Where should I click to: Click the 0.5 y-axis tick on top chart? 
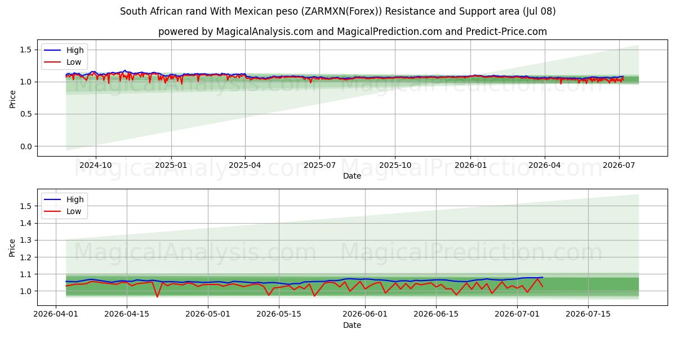point(27,114)
